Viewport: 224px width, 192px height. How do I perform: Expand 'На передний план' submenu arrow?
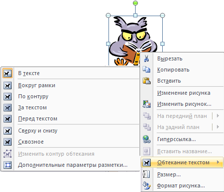[218, 116]
